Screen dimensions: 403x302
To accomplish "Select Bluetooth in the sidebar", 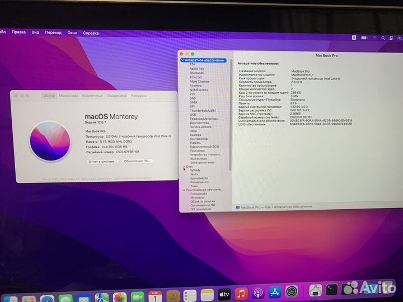I will coord(196,73).
